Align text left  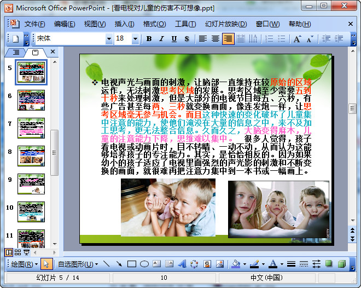203,39
